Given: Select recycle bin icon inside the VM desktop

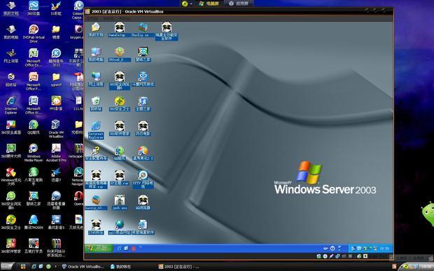Looking at the screenshot, I should (96, 104).
